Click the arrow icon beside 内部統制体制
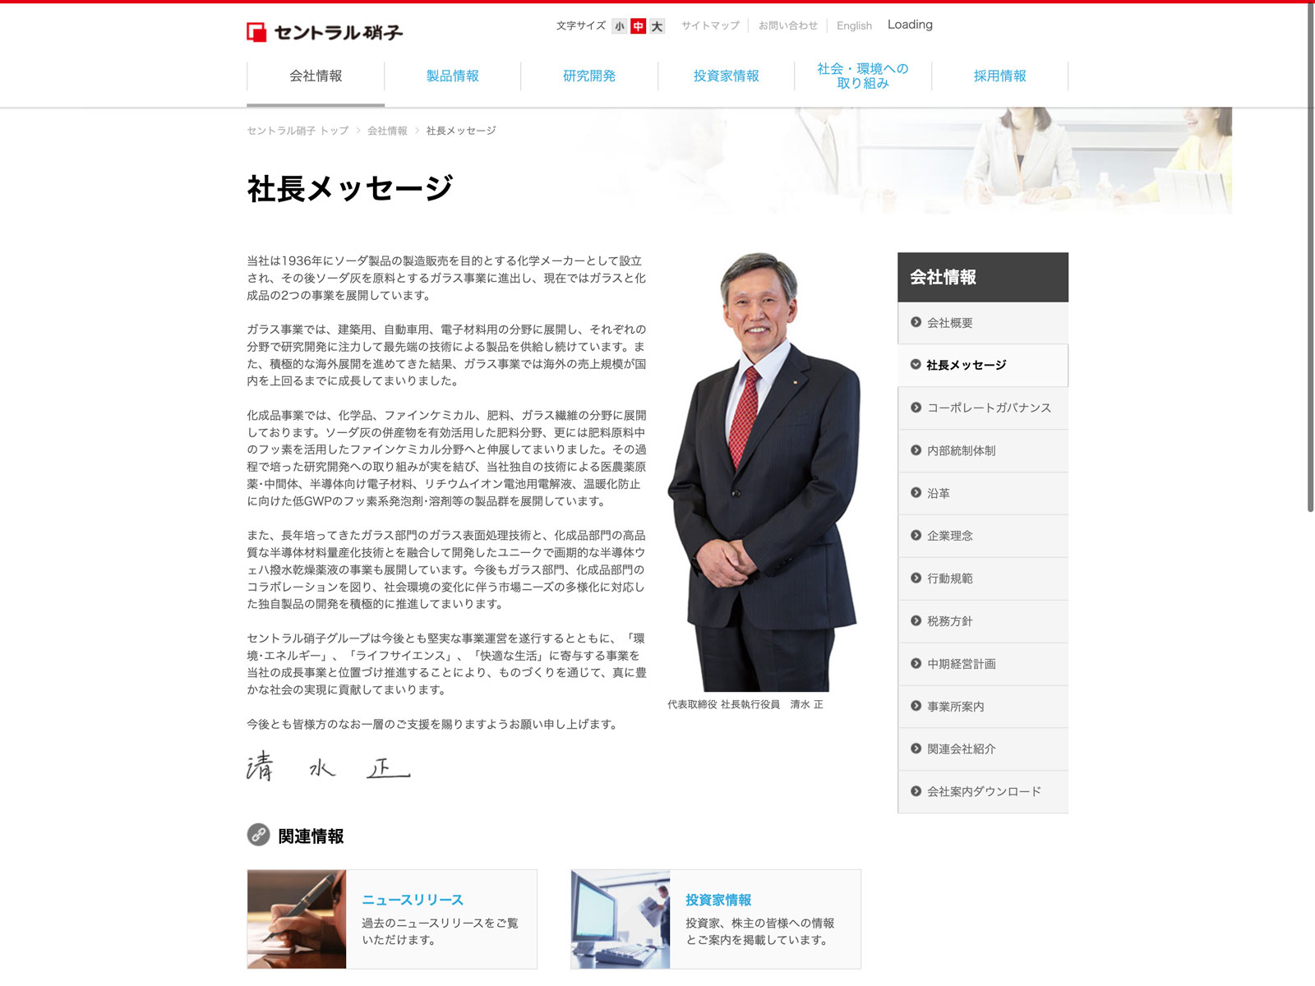1315x986 pixels. [916, 450]
